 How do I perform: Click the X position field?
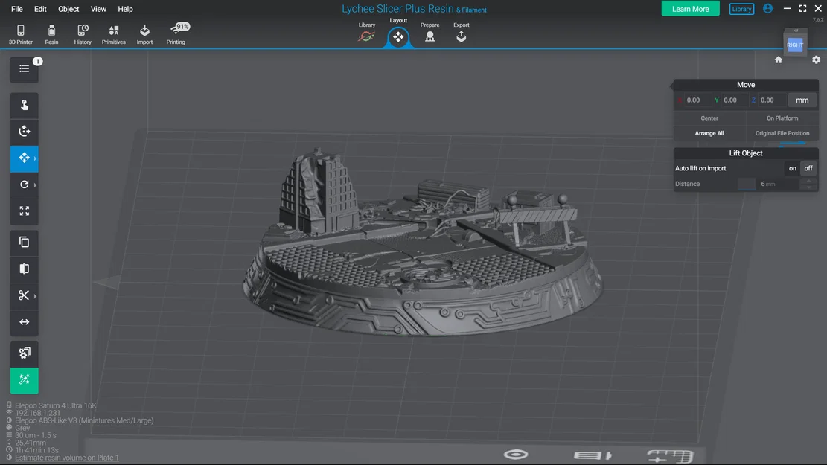tap(697, 100)
